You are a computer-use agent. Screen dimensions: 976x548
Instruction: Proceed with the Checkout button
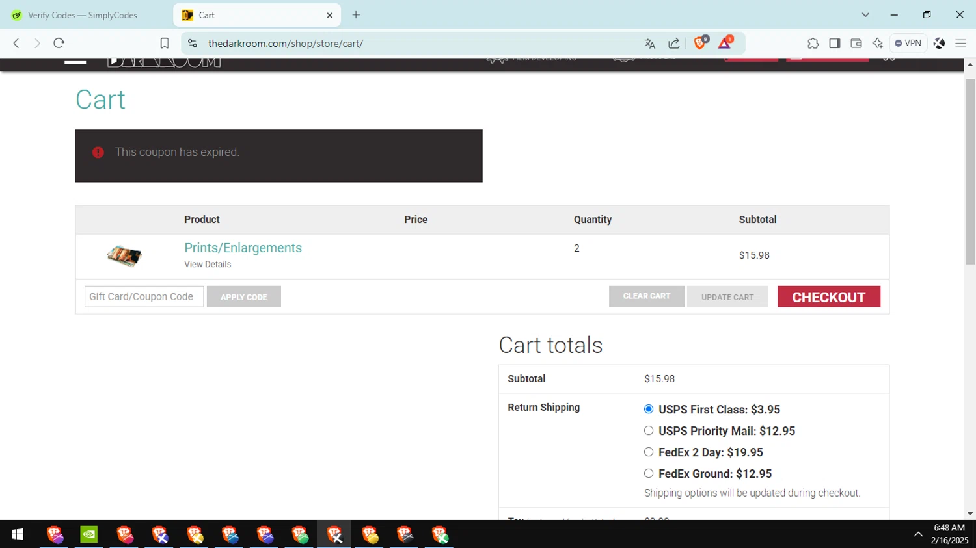pyautogui.click(x=829, y=297)
